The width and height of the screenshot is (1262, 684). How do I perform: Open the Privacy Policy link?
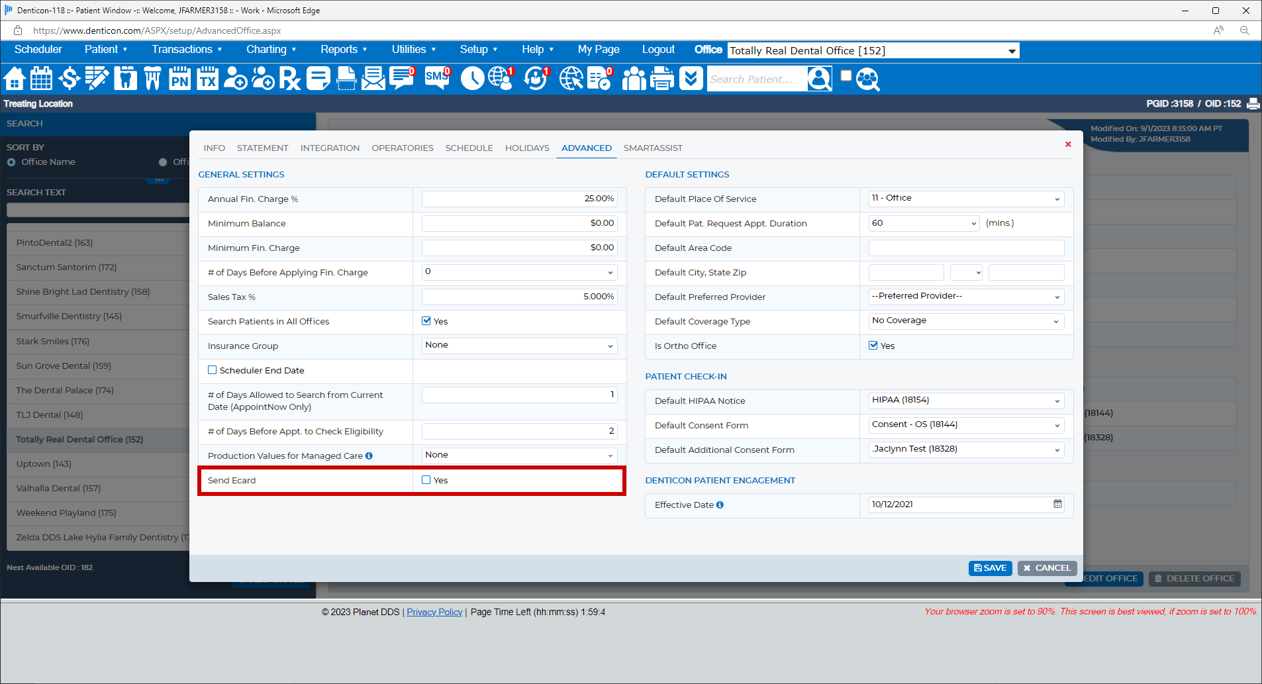click(434, 611)
